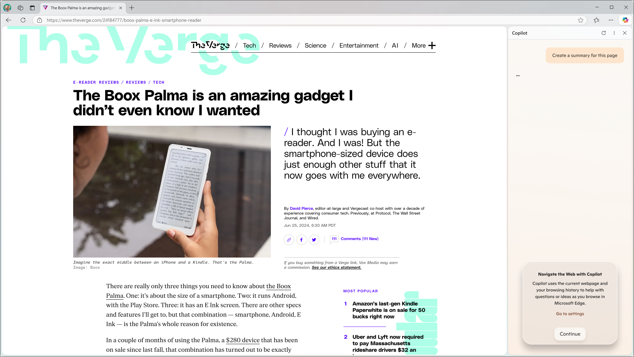The image size is (634, 357).
Task: Click the More expand button
Action: (x=432, y=45)
